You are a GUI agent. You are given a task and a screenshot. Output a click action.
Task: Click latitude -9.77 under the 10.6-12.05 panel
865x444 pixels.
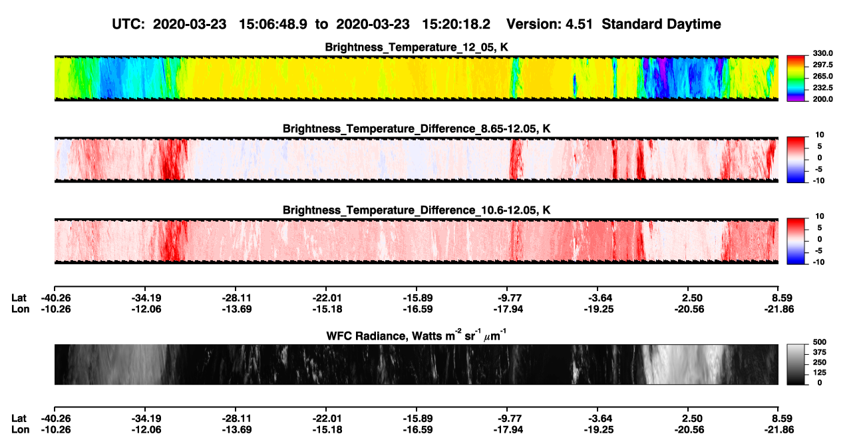507,298
